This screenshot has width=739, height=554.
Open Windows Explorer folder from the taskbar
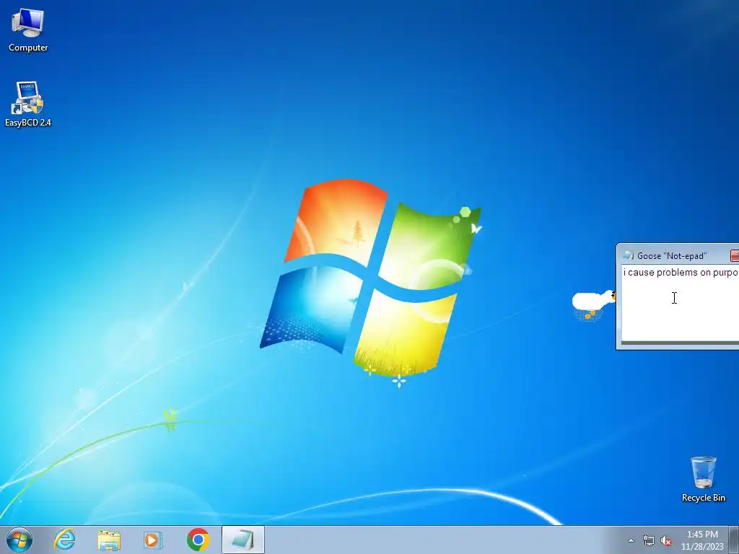click(109, 540)
